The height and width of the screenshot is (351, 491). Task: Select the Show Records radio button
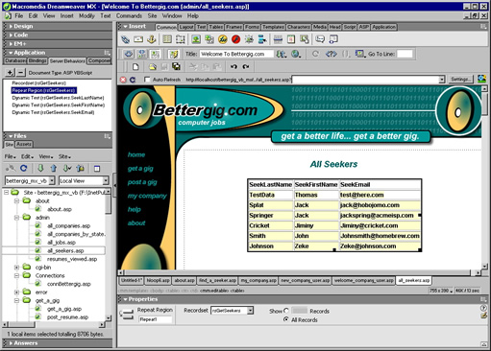(x=286, y=311)
